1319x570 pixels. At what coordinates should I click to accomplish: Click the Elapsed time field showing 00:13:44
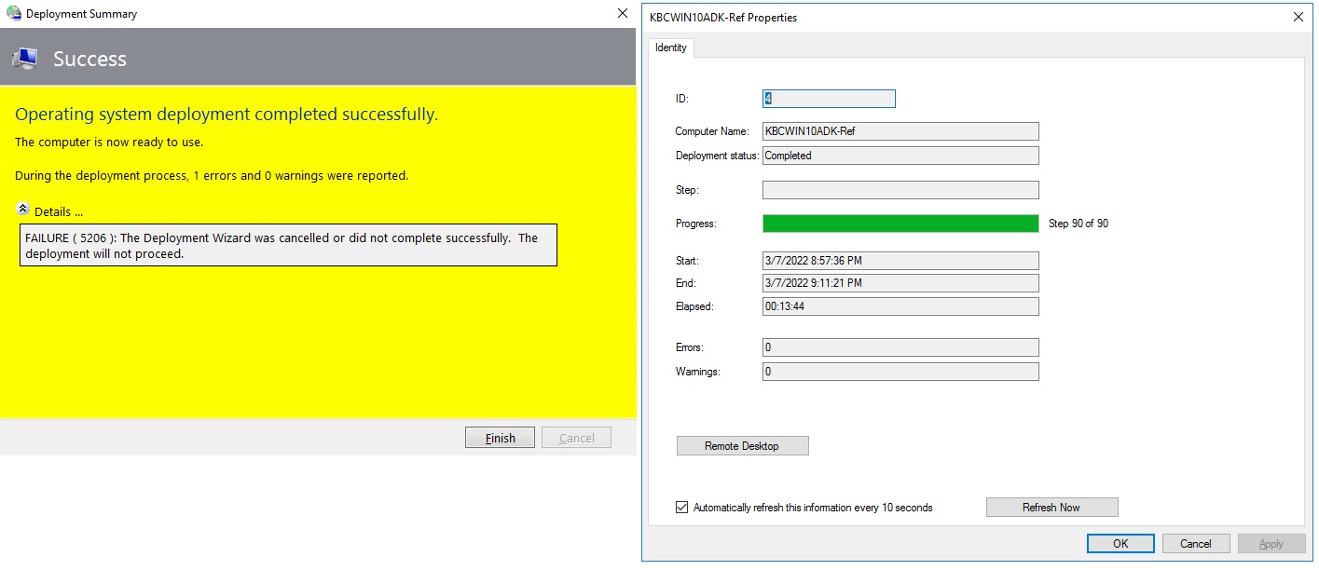pyautogui.click(x=900, y=305)
